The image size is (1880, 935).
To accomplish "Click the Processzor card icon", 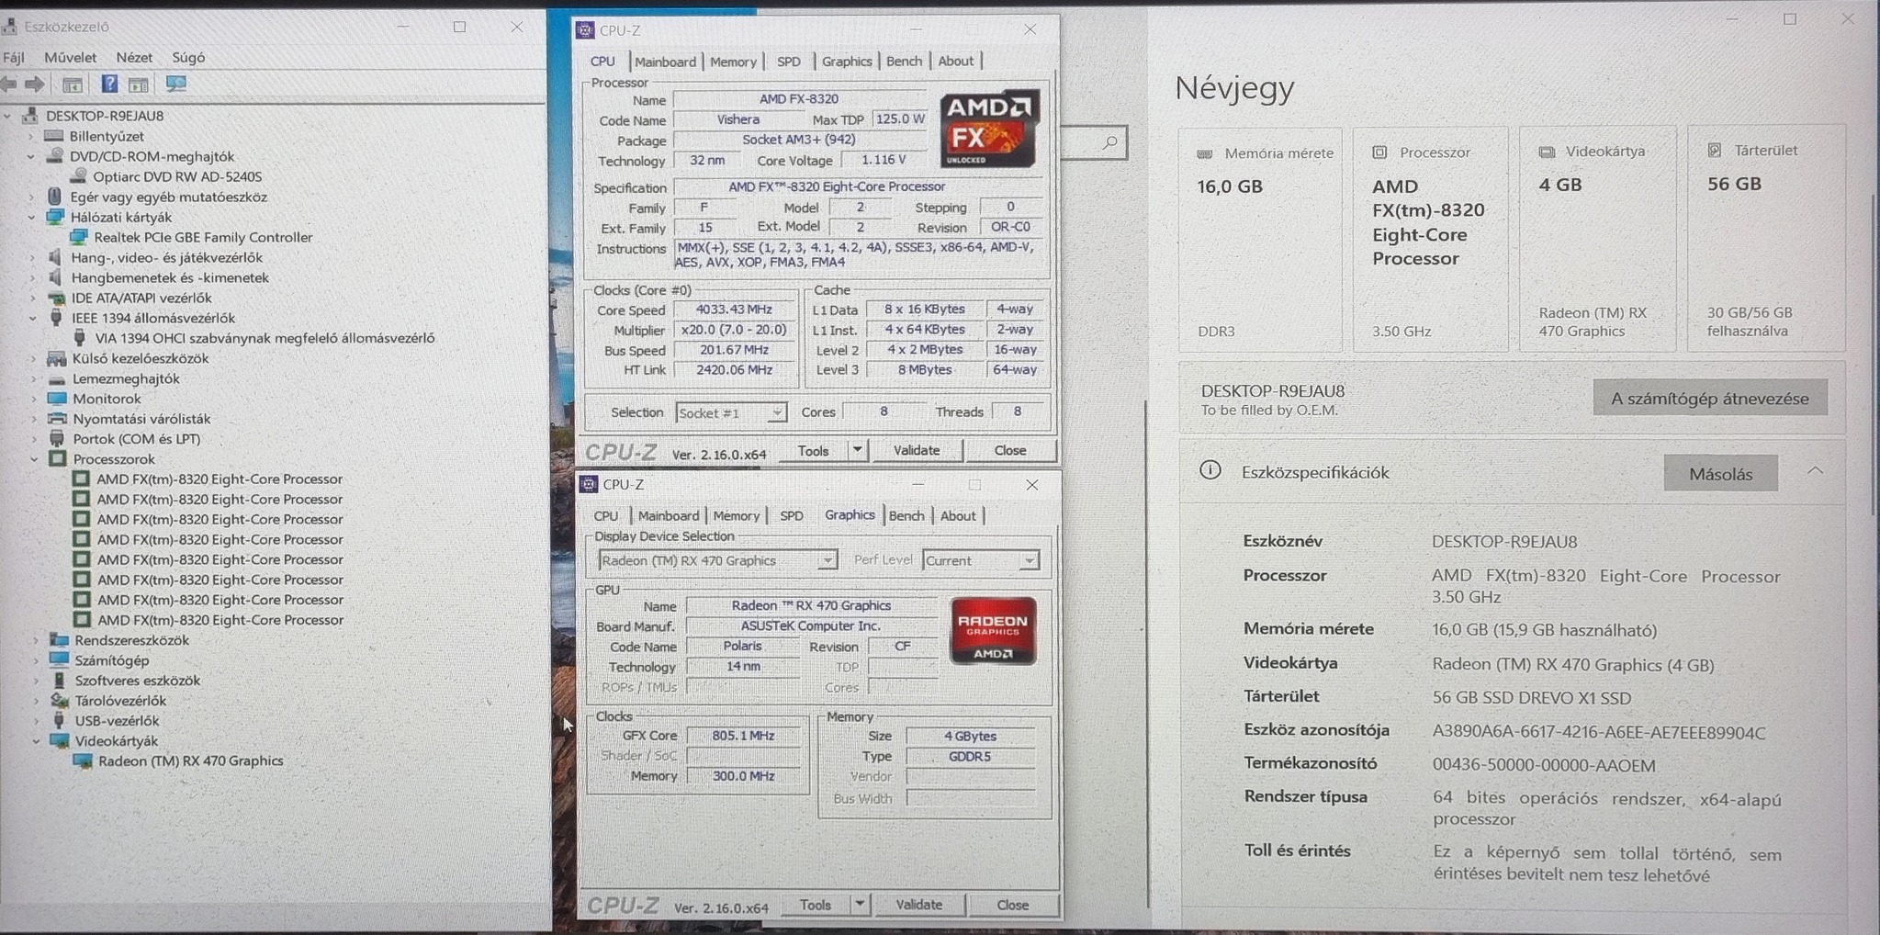I will click(1379, 152).
